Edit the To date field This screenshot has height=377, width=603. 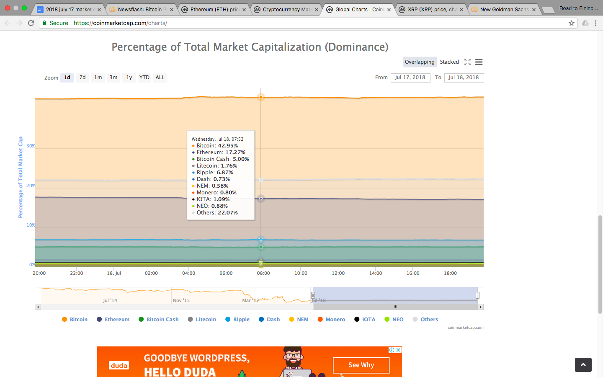[464, 77]
